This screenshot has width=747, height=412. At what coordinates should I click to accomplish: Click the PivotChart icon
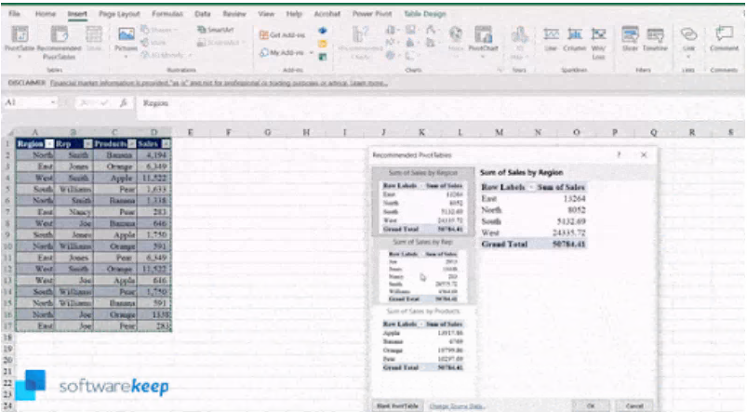[482, 37]
